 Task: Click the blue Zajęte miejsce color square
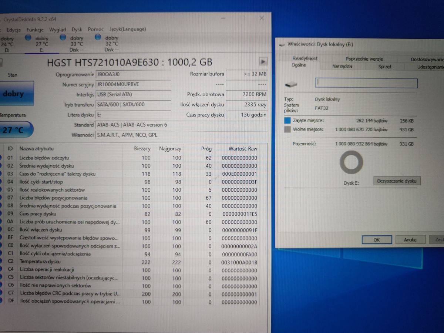(287, 121)
